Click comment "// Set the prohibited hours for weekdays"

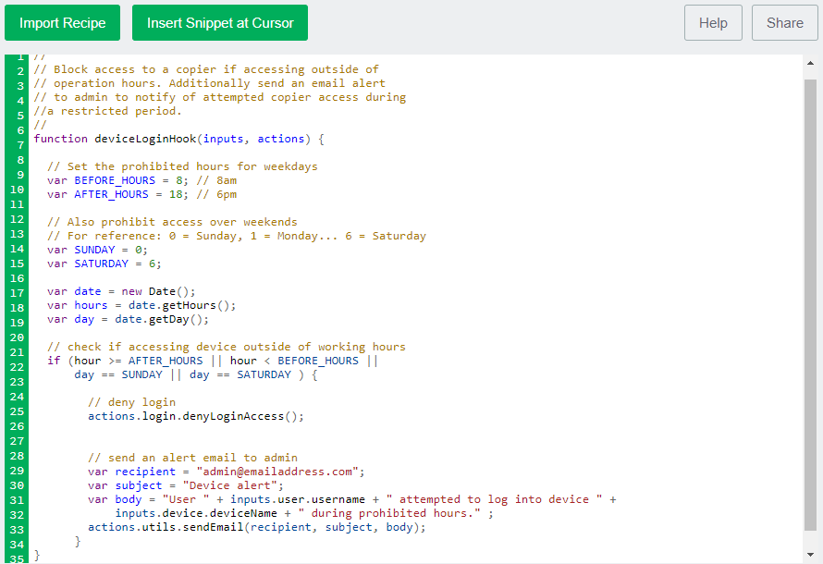point(182,166)
